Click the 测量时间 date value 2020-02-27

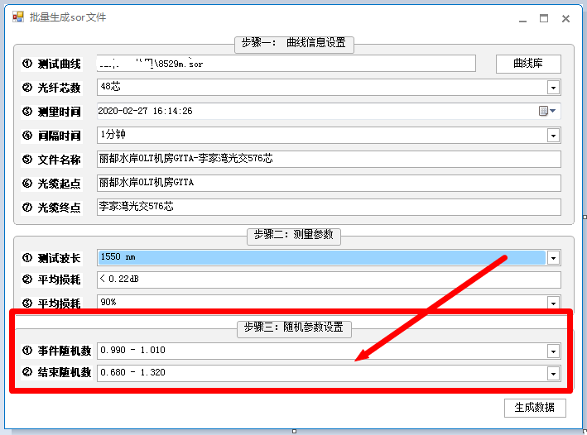pyautogui.click(x=123, y=111)
